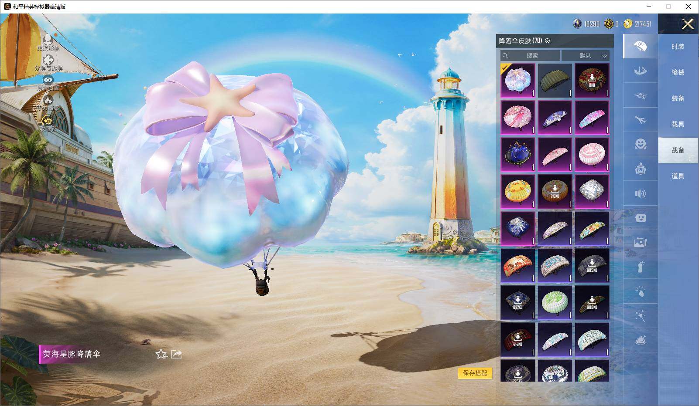Switch to the 装备 tab
Image resolution: width=699 pixels, height=406 pixels.
click(x=678, y=98)
